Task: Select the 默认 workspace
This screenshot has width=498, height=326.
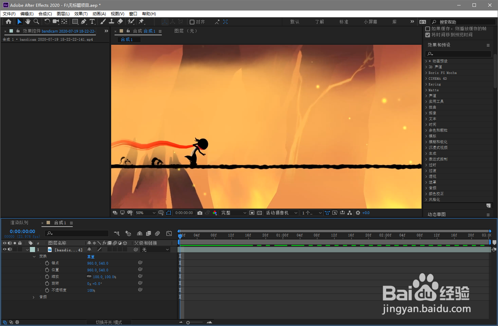Action: [x=295, y=22]
